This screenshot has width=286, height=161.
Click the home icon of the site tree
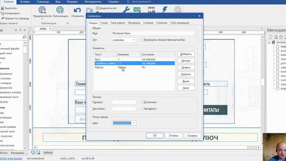click(273, 42)
